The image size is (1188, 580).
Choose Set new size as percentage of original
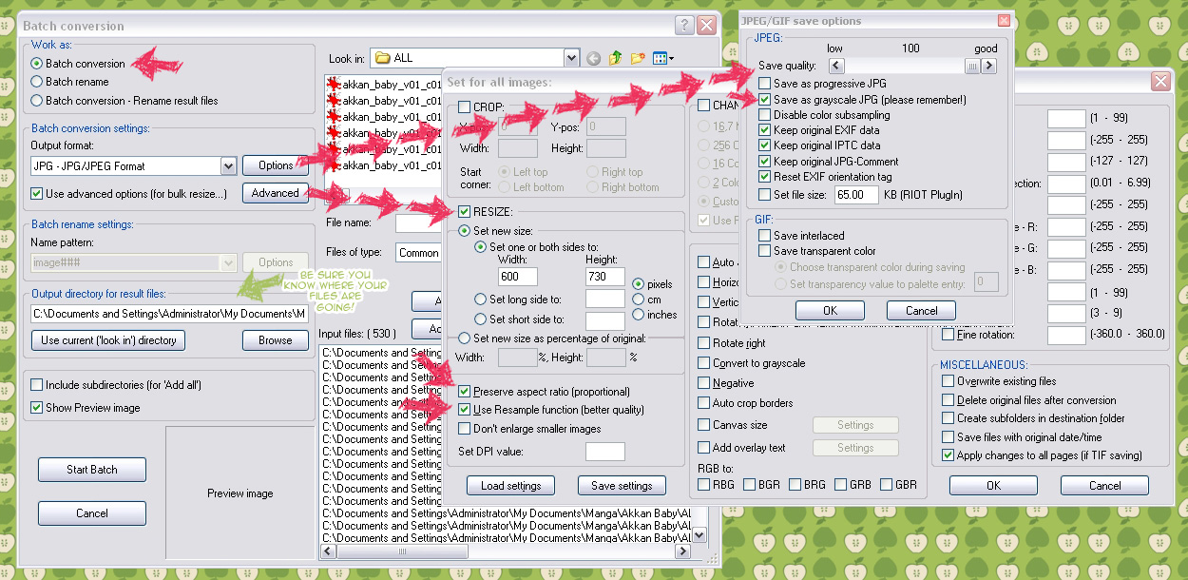465,338
